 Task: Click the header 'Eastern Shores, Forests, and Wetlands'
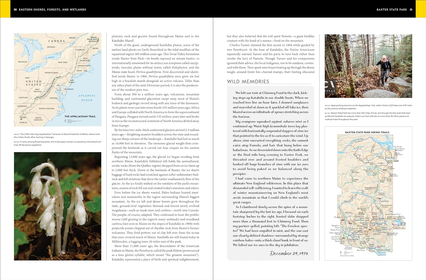coord(52,10)
